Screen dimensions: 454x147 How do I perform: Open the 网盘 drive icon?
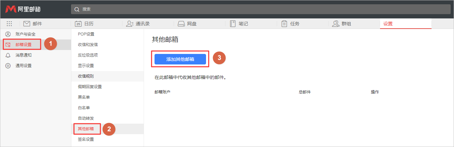(x=181, y=24)
